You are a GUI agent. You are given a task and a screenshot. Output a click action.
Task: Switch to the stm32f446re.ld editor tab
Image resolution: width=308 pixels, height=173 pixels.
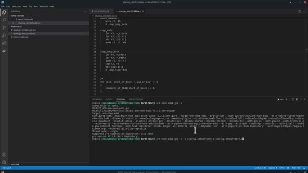pos(102,12)
